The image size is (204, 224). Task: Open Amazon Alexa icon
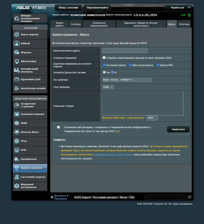click(17, 132)
